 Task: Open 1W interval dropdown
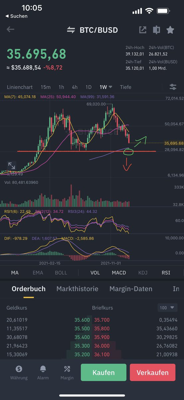point(106,87)
